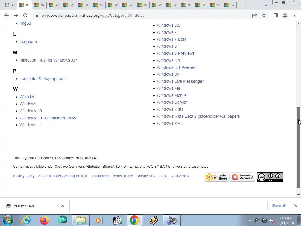
Task: Share this page via share icon
Action: [x=255, y=15]
